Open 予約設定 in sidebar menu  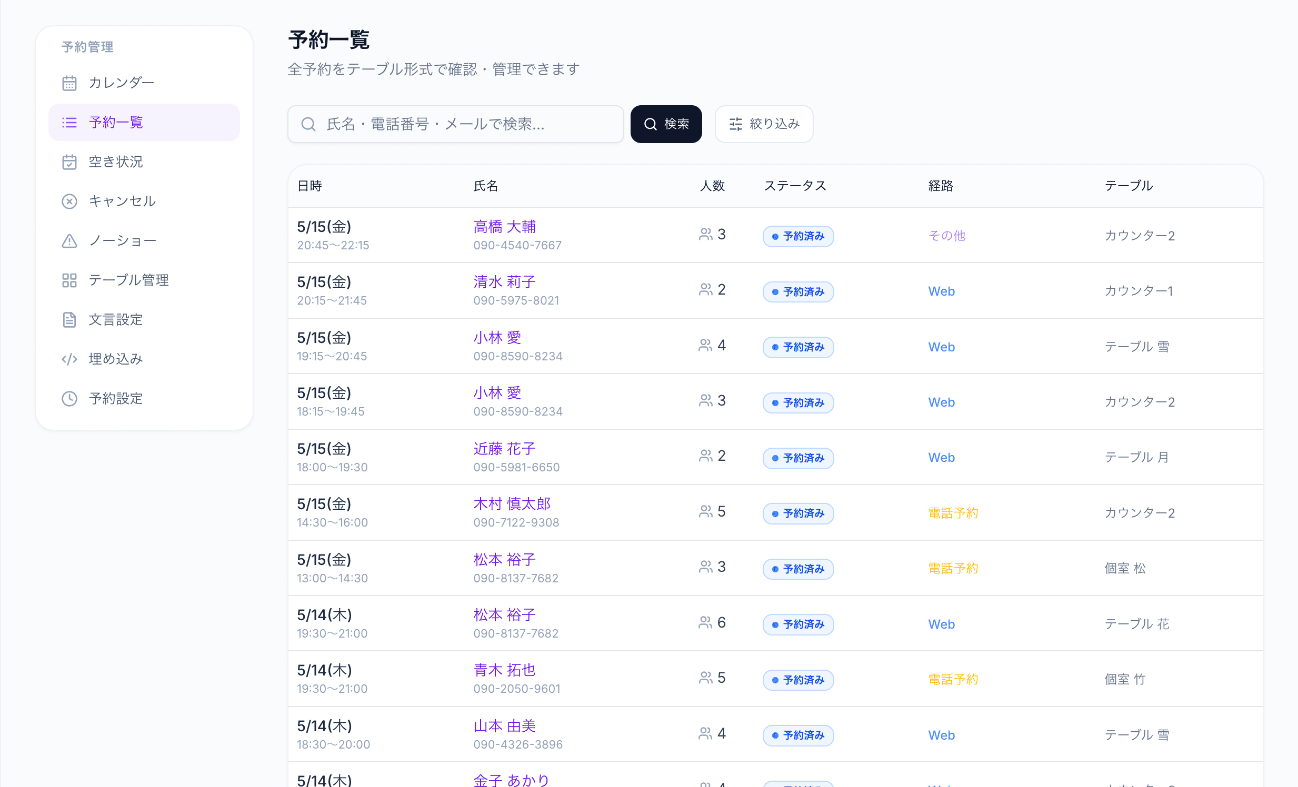coord(115,399)
